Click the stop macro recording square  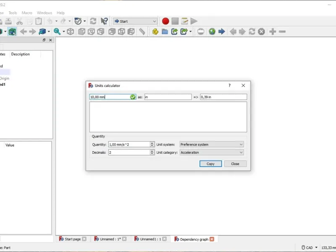[x=175, y=21]
